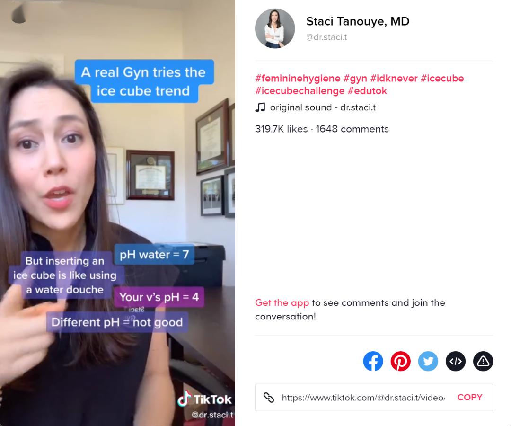Open Staci Tanouye's profile picture
511x426 pixels.
coord(275,28)
